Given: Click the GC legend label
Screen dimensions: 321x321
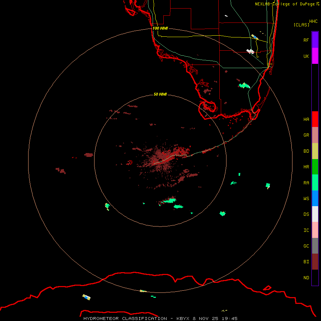Looking at the screenshot, I should [306, 246].
